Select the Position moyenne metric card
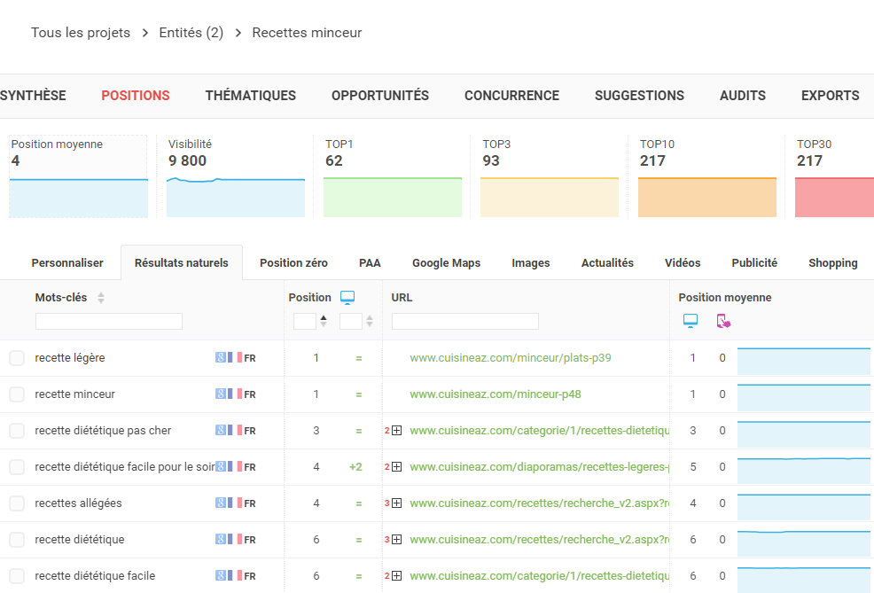The width and height of the screenshot is (874, 593). pos(79,176)
